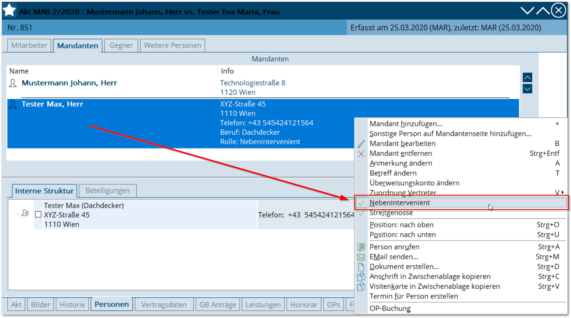
Task: Select the Personen bottom tab
Action: click(111, 304)
